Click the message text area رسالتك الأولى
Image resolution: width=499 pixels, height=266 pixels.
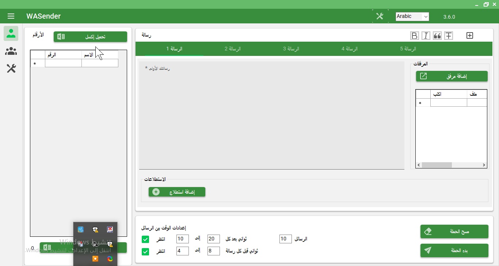(271, 115)
